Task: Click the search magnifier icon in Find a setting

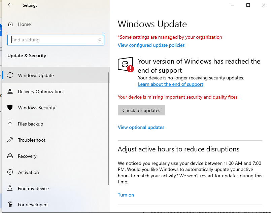Action: [x=99, y=40]
